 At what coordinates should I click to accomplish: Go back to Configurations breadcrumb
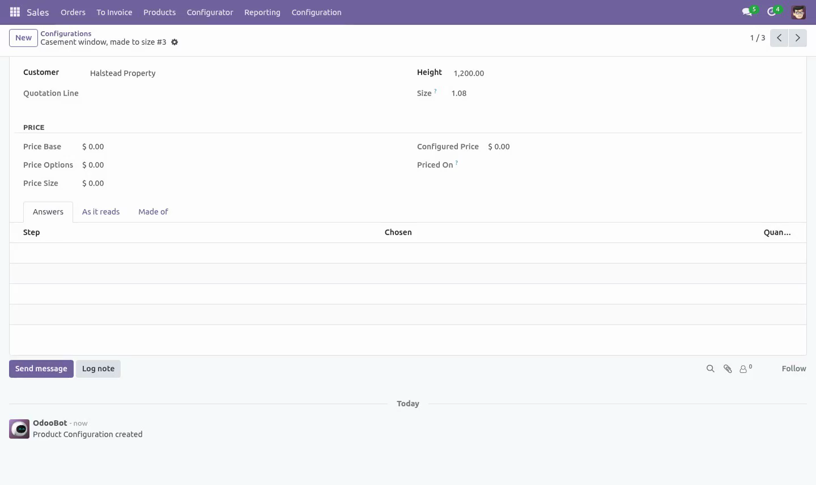point(66,33)
